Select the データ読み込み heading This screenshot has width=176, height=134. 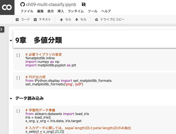point(30,98)
